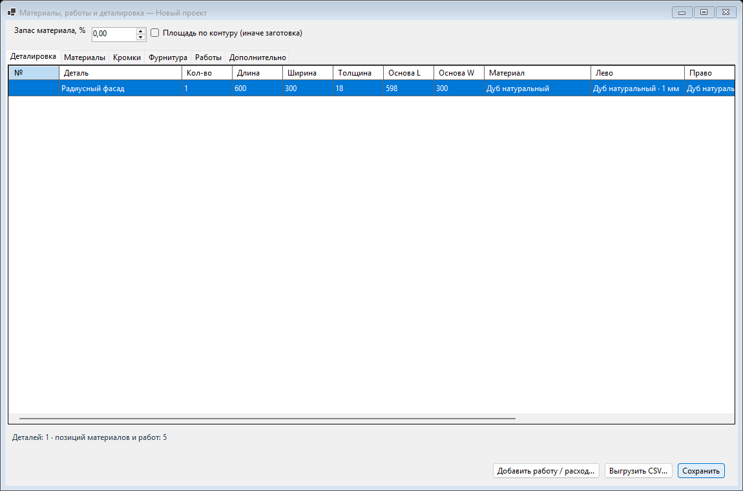Image resolution: width=743 pixels, height=491 pixels.
Task: Click the Лево column header
Action: [638, 73]
